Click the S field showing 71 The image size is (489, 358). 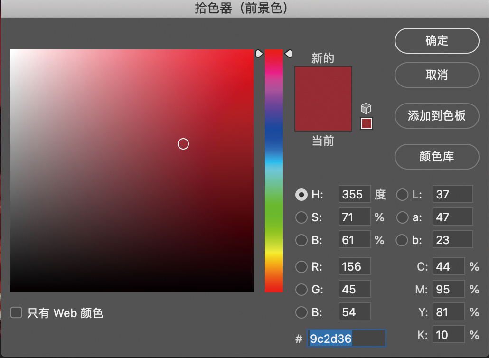coord(355,217)
